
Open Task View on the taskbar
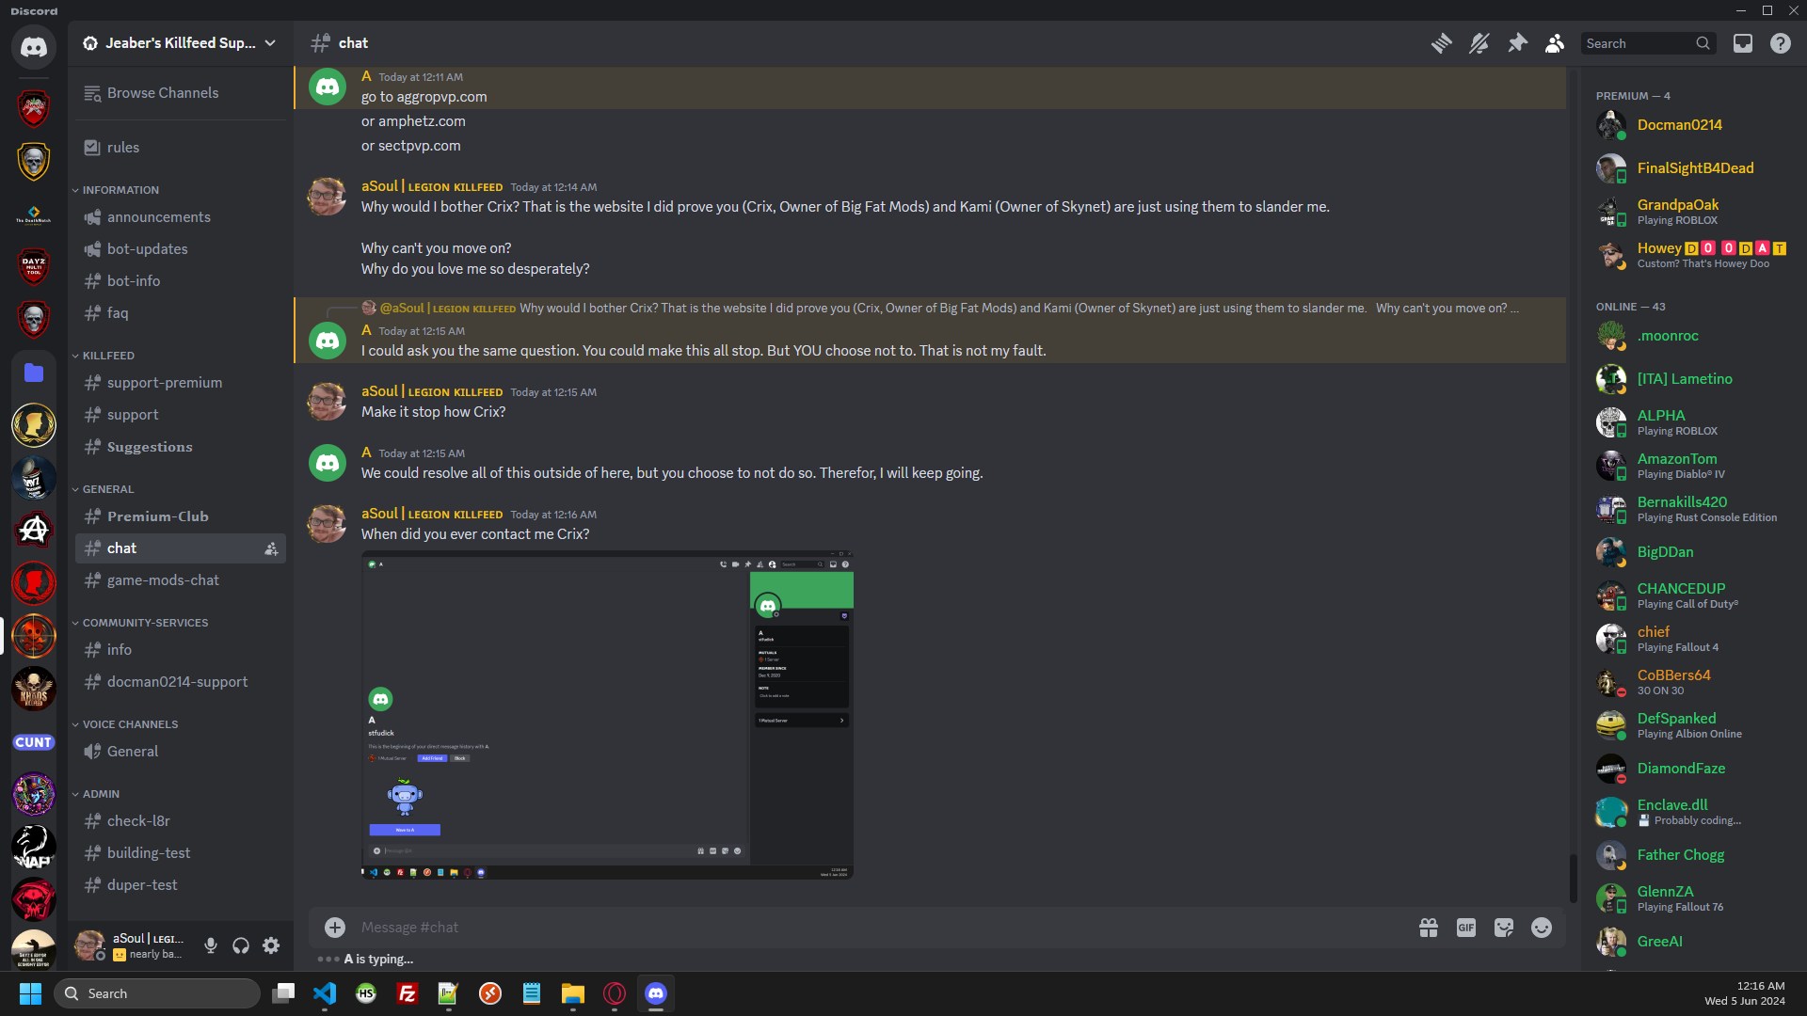[x=283, y=993]
